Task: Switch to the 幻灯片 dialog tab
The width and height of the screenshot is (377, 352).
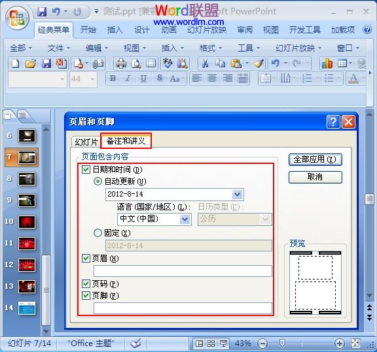Action: pyautogui.click(x=86, y=142)
